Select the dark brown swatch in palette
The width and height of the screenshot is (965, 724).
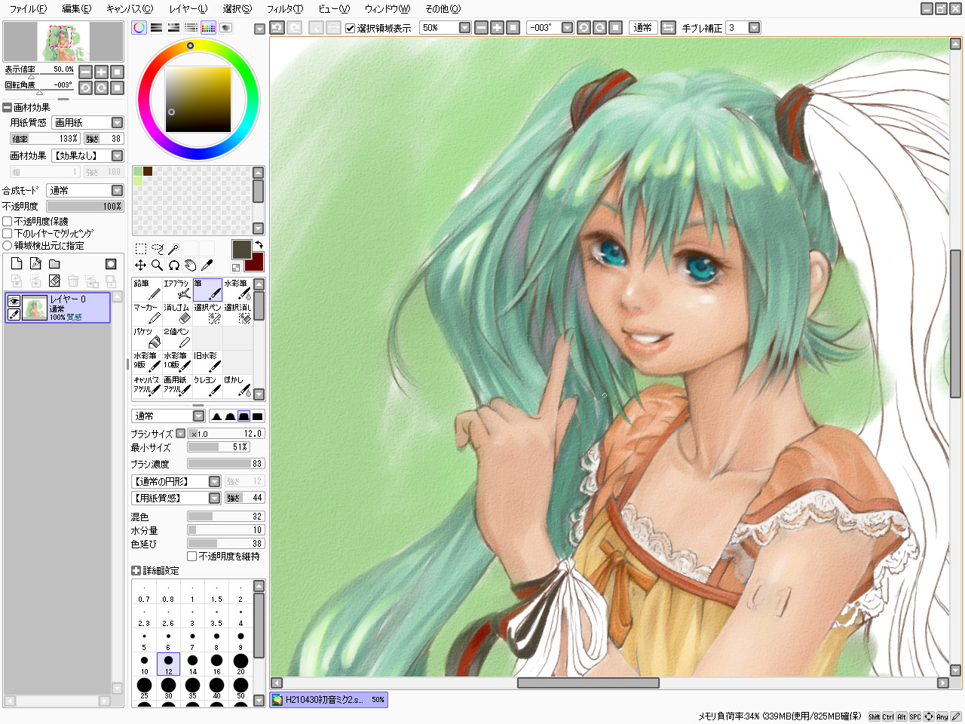coord(148,171)
